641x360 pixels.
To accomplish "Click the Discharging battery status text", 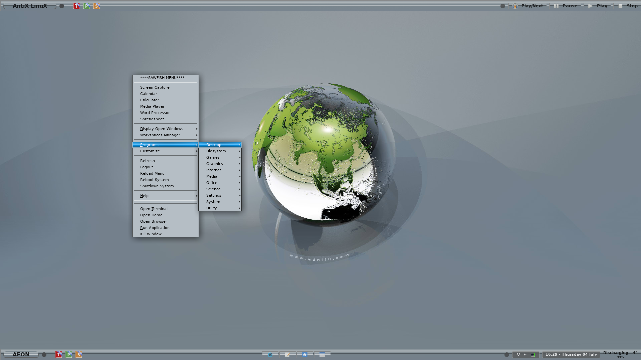I will coord(620,353).
